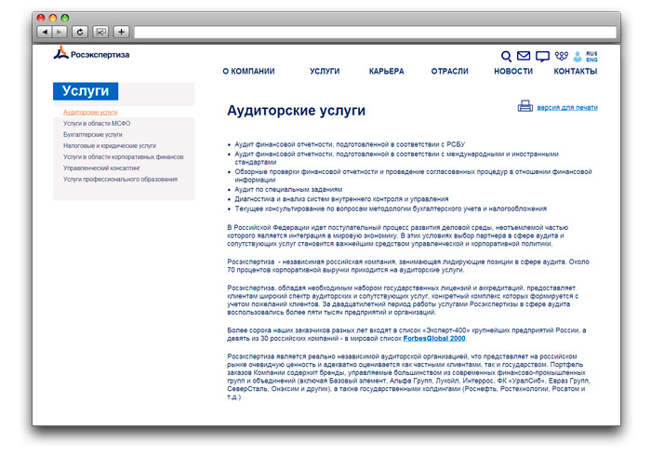Click the версия для печати link
This screenshot has width=651, height=457.
pyautogui.click(x=567, y=108)
